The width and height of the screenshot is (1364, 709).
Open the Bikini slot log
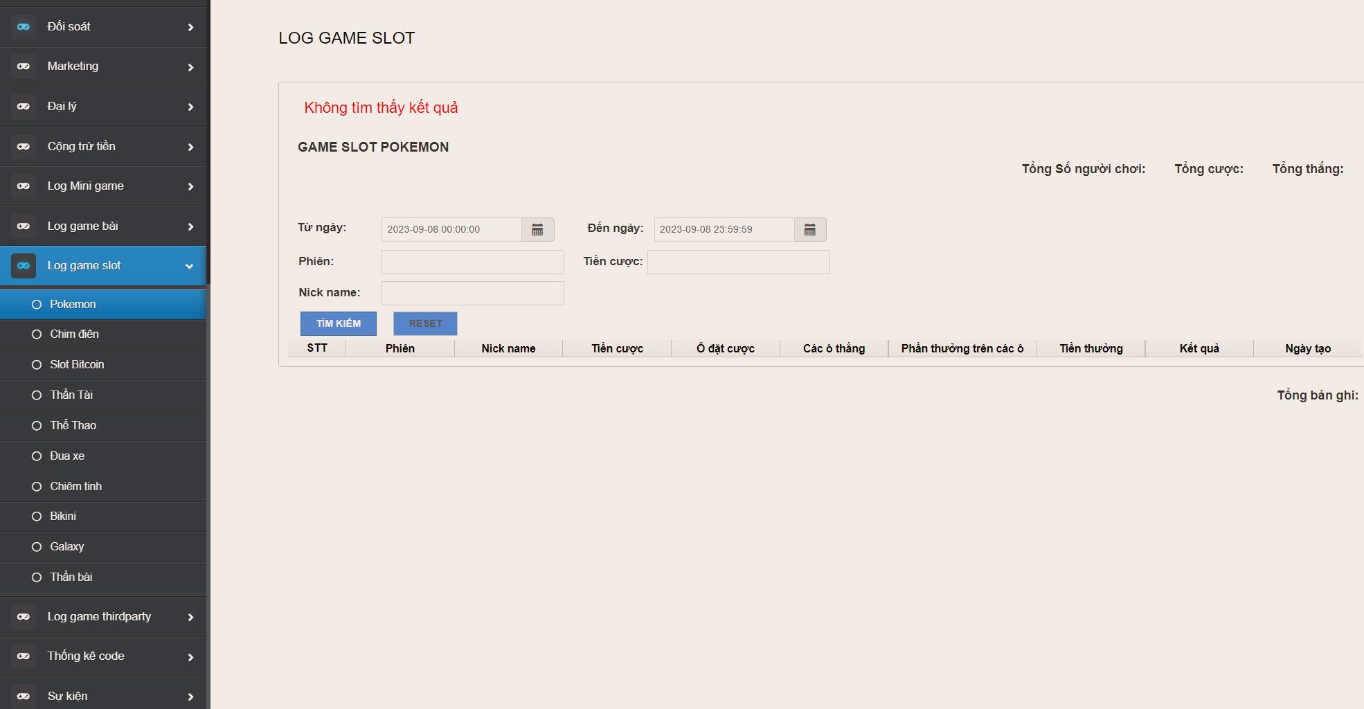click(x=103, y=517)
